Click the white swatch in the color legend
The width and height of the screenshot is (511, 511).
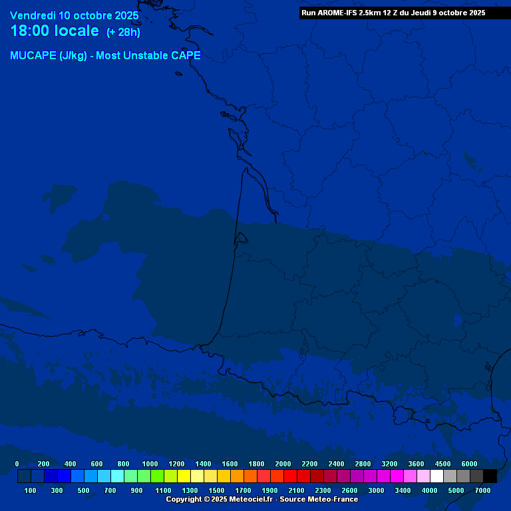click(436, 476)
